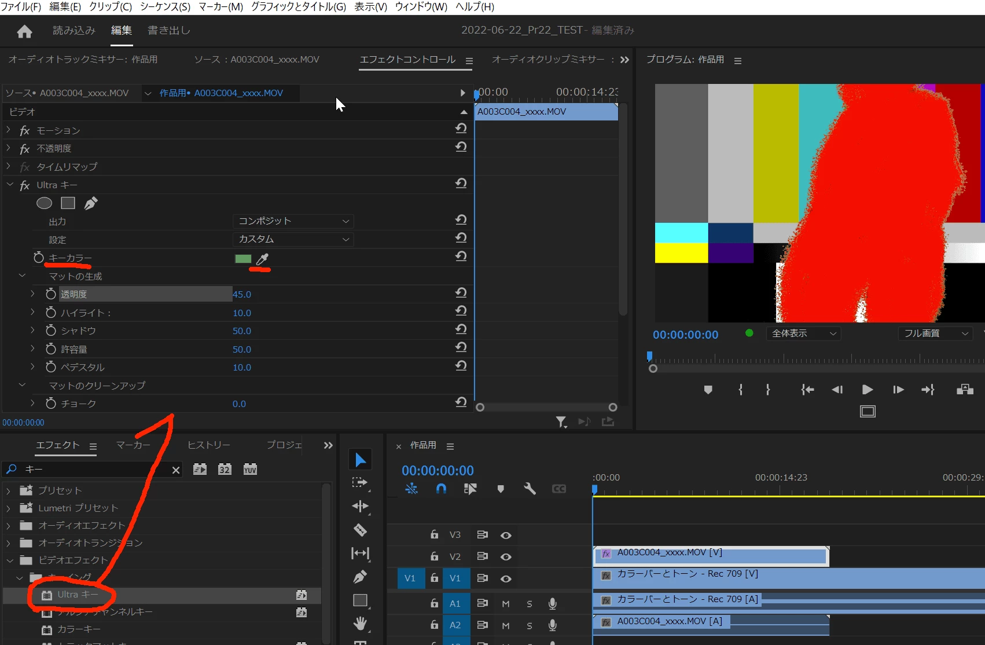Open the フル画質 playback resolution dropdown
The image size is (985, 645).
(x=935, y=334)
